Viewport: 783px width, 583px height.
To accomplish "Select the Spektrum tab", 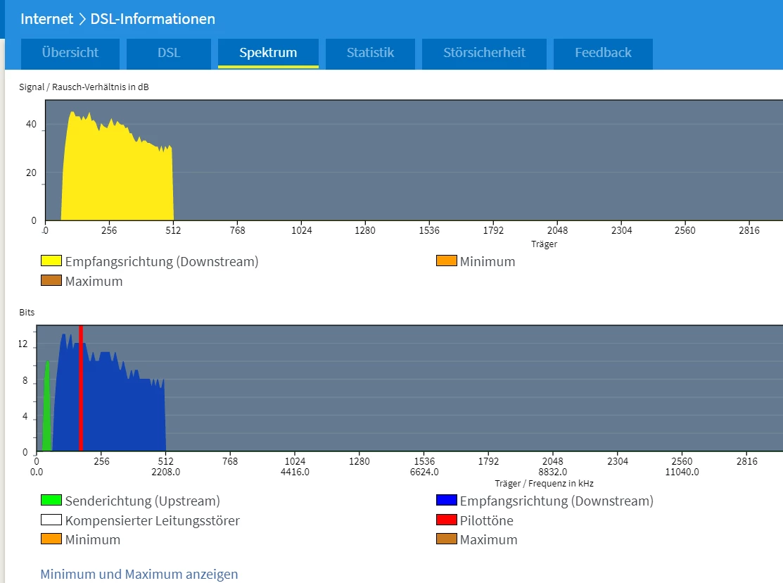I will 268,54.
